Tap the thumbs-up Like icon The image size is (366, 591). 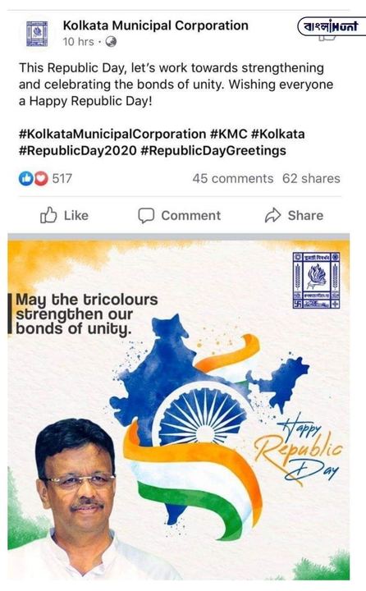point(48,215)
